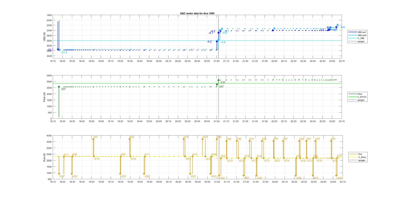
Task: Click the "4000" y-axis tick on the Roll plot
Action: pos(49,136)
